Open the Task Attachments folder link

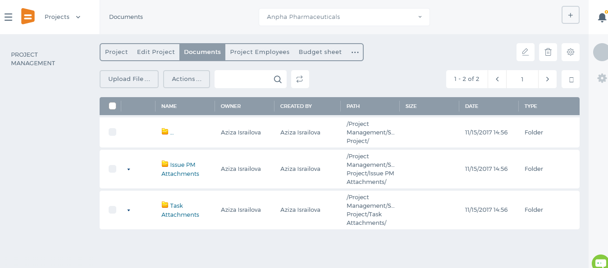180,210
